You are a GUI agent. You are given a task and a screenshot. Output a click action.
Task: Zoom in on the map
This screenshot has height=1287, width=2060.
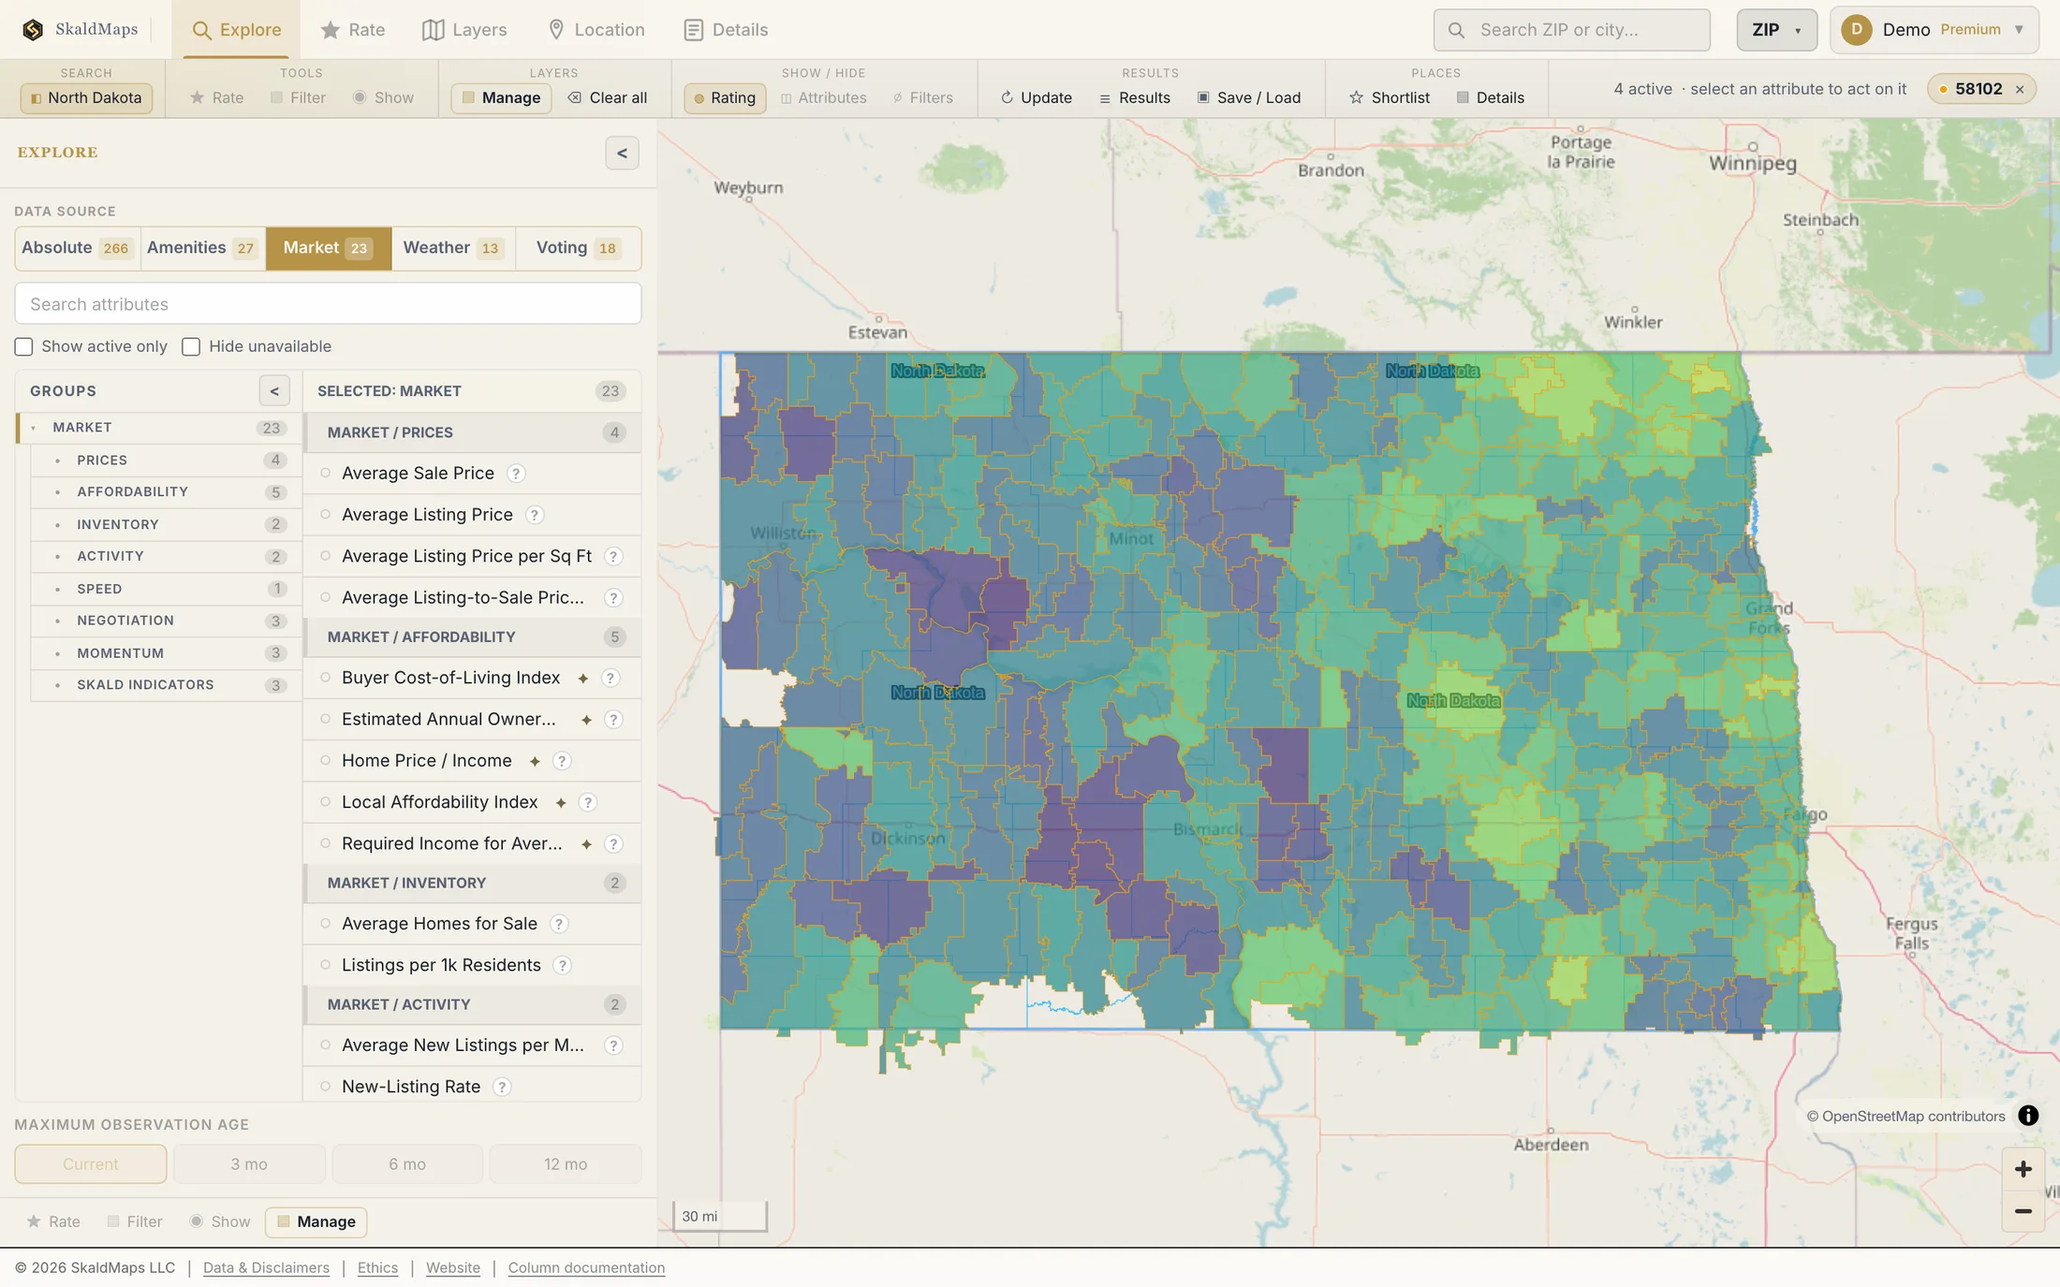click(2023, 1169)
